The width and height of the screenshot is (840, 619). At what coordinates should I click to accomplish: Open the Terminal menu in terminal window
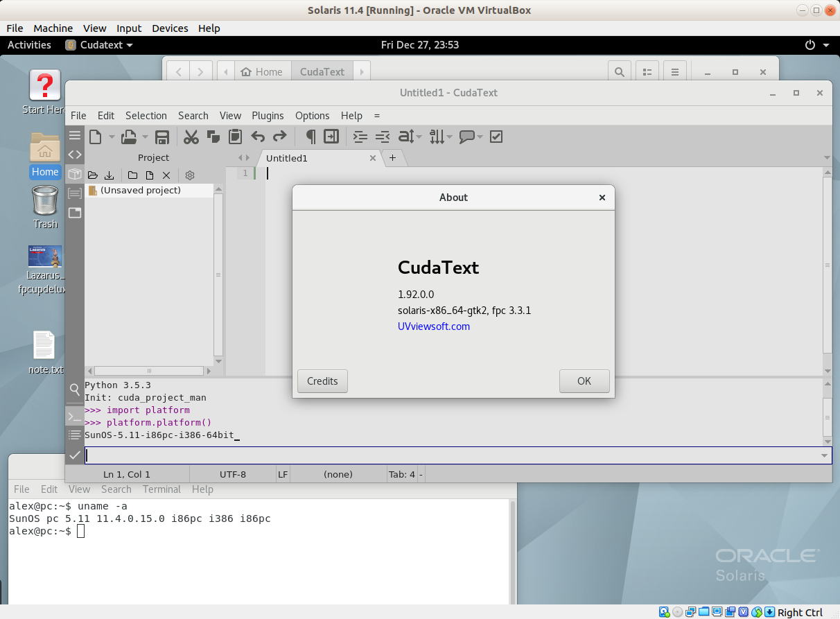[x=161, y=489]
